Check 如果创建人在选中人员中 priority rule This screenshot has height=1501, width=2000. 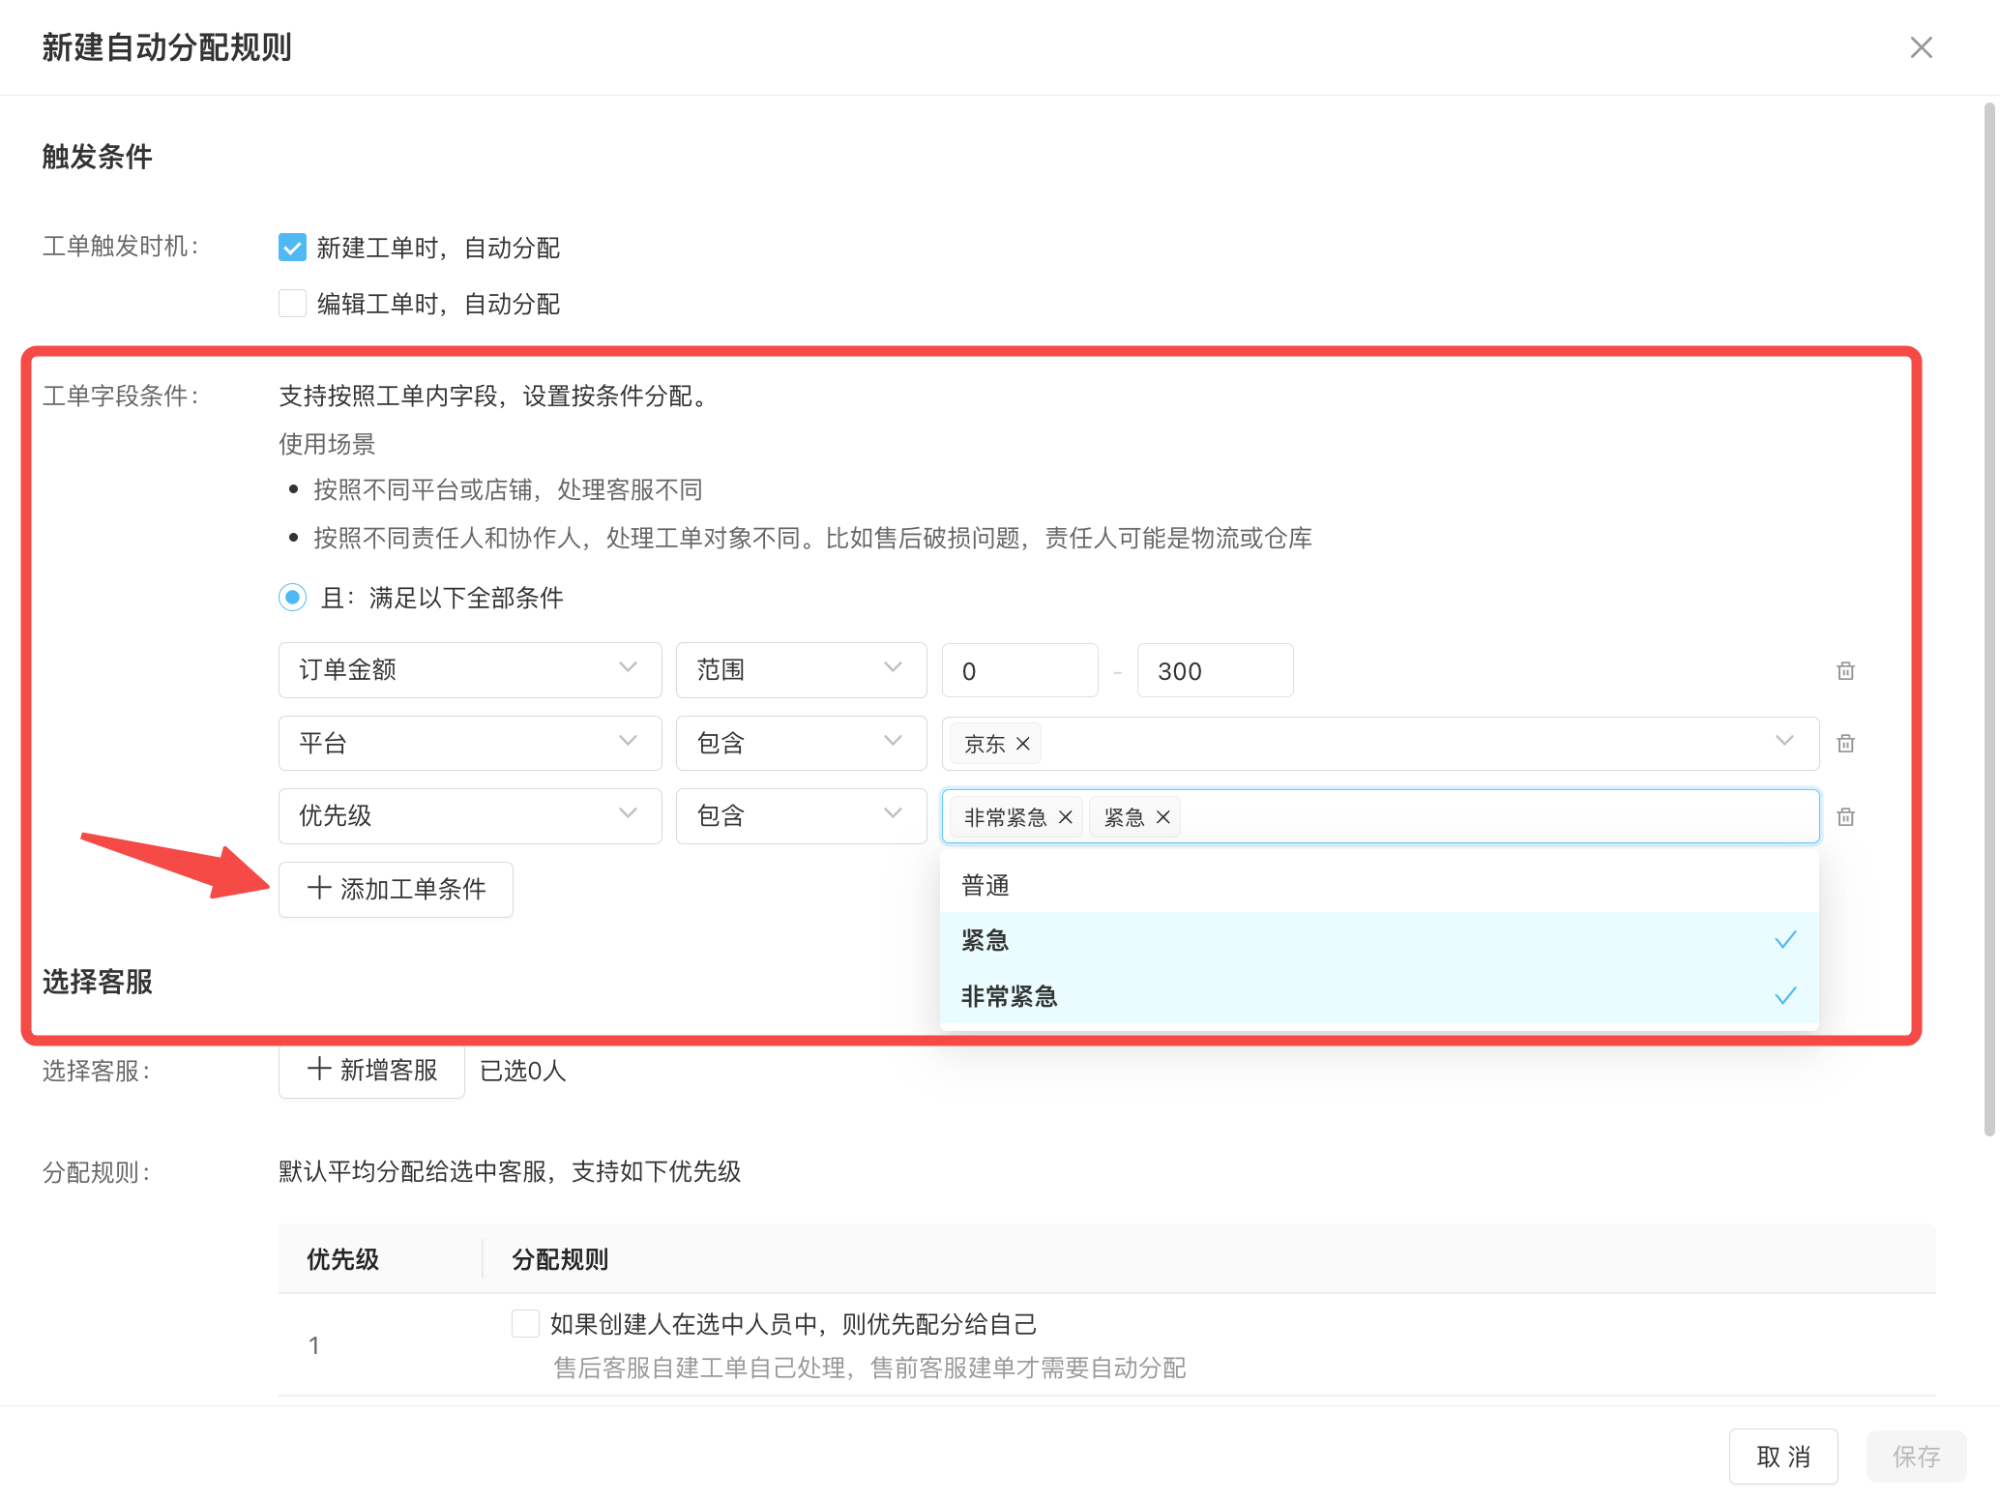point(525,1323)
